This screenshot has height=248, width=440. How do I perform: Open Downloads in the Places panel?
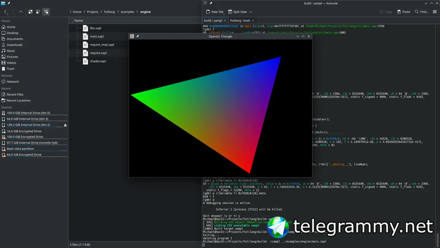click(14, 45)
